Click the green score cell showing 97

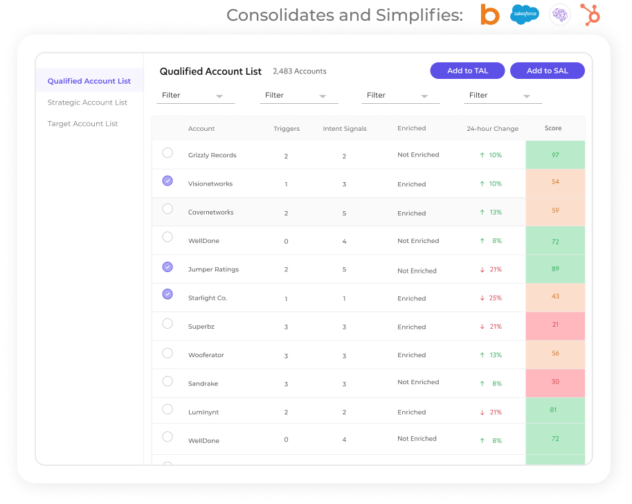555,155
